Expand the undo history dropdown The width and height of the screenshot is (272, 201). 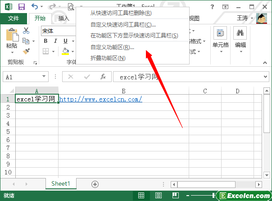point(41,7)
